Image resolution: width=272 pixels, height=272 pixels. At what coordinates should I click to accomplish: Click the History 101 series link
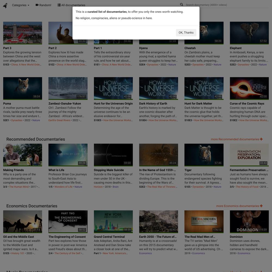(18, 253)
